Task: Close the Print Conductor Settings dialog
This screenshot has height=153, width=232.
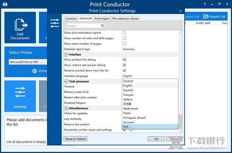Action: [x=181, y=11]
